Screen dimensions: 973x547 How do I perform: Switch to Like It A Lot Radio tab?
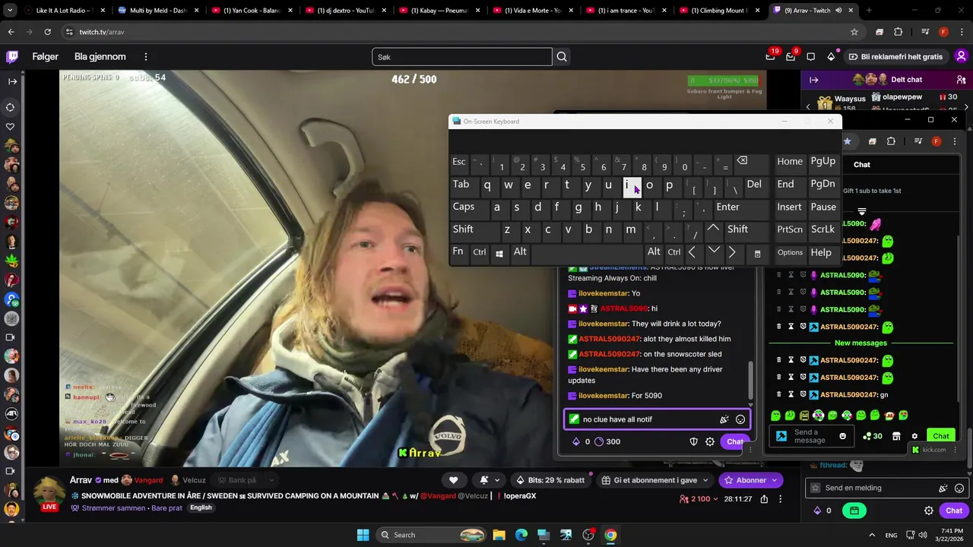pyautogui.click(x=66, y=11)
